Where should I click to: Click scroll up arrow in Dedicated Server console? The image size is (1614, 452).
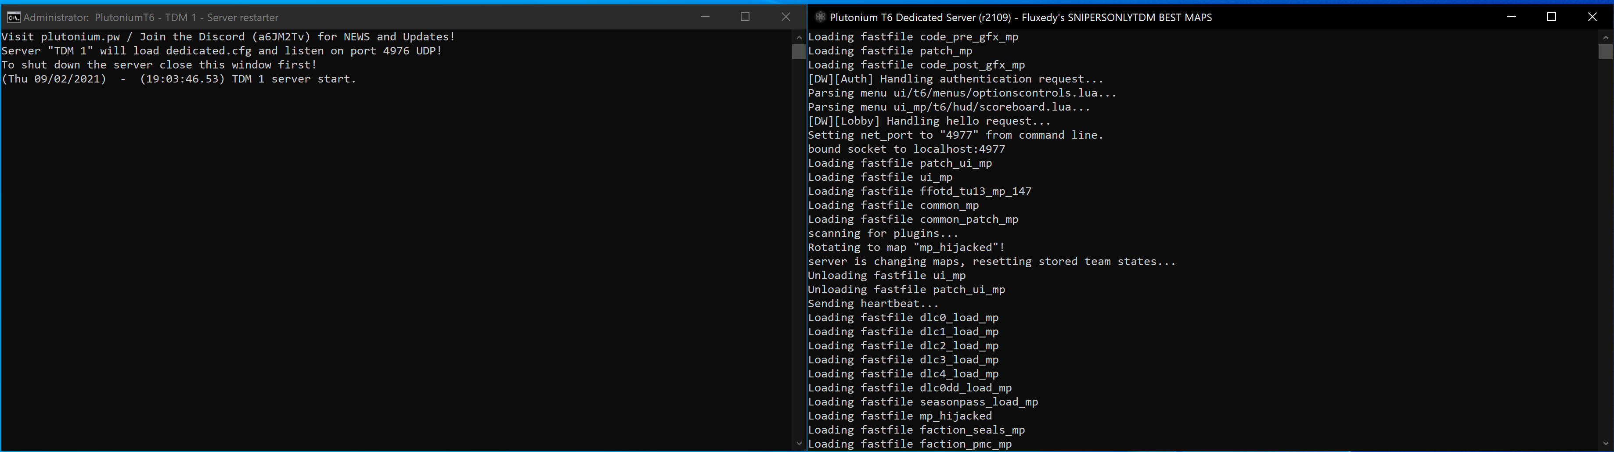1605,37
